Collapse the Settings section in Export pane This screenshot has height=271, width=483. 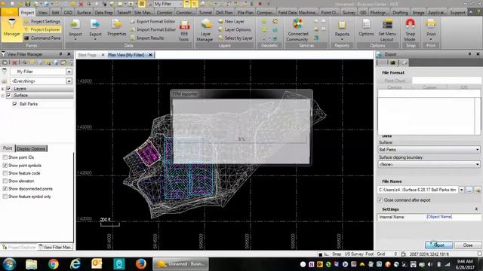pyautogui.click(x=476, y=209)
